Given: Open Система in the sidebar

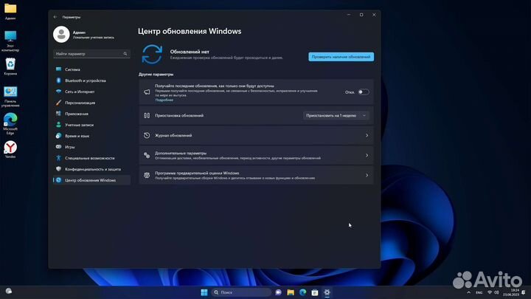Looking at the screenshot, I should tap(91, 69).
